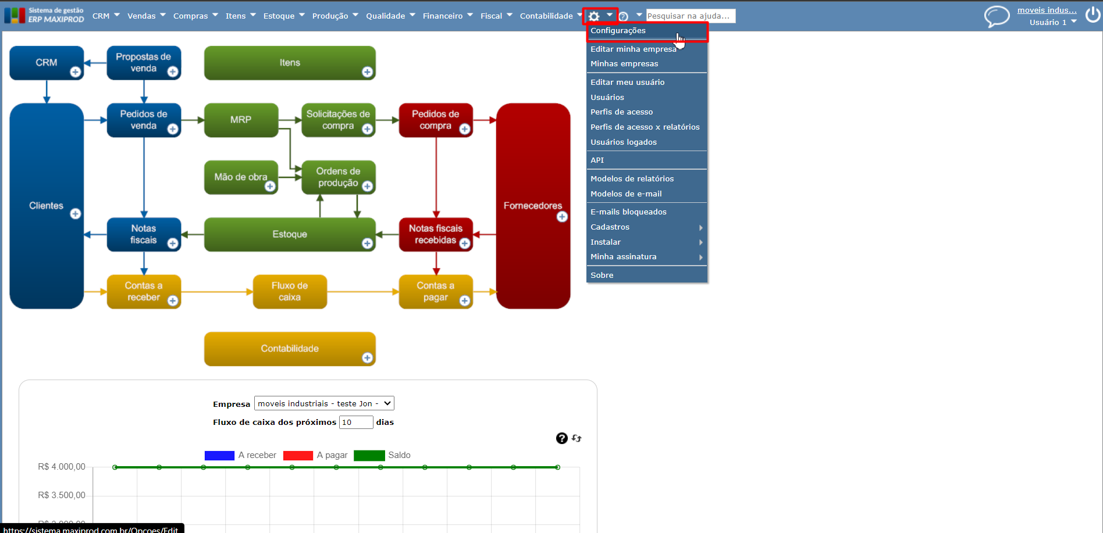The width and height of the screenshot is (1103, 533).
Task: Open the Fluxo de caixa box
Action: tap(290, 291)
